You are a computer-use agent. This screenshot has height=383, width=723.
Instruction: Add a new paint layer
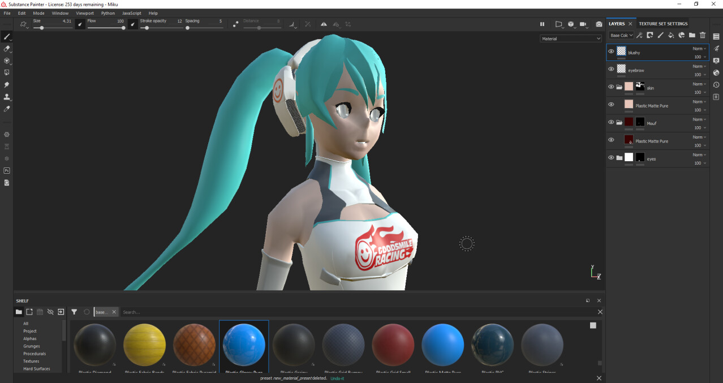point(660,35)
